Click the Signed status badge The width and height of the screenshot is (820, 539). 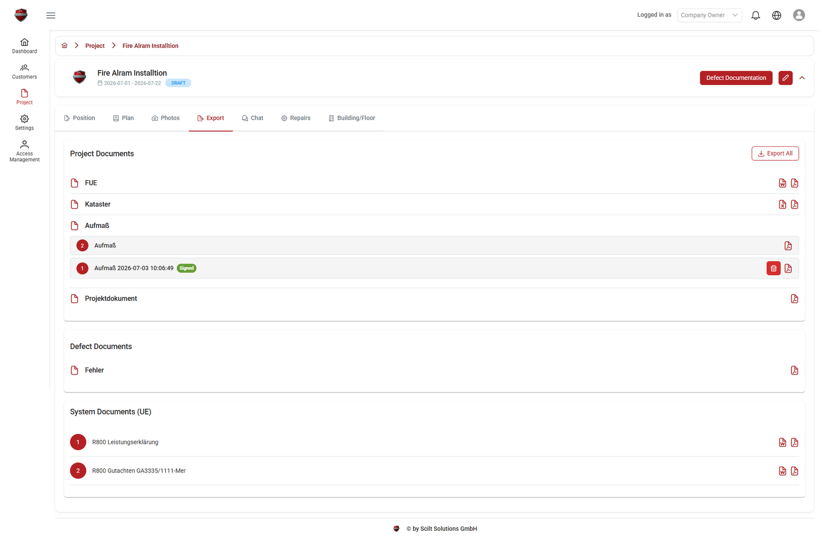[187, 268]
